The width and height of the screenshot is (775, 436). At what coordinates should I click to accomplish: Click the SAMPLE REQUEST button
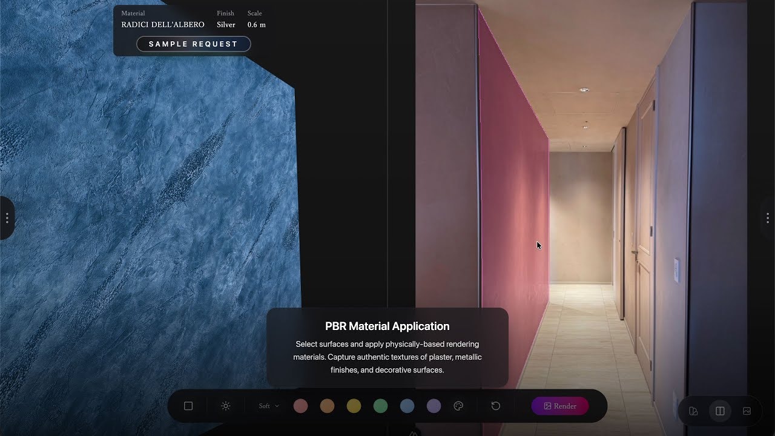coord(193,44)
